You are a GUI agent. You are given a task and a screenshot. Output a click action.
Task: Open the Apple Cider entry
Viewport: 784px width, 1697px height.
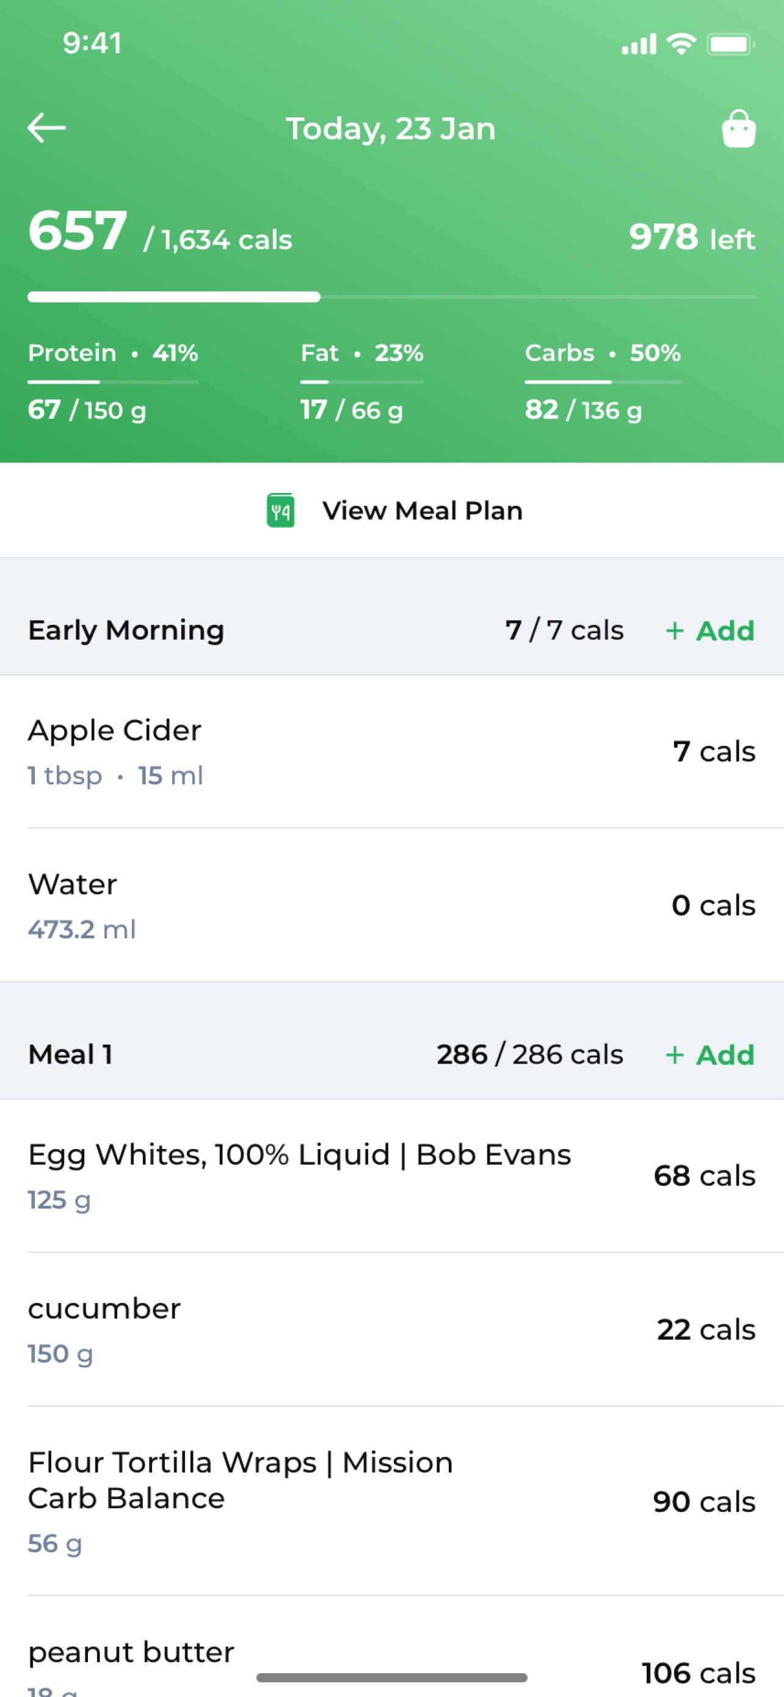point(393,751)
